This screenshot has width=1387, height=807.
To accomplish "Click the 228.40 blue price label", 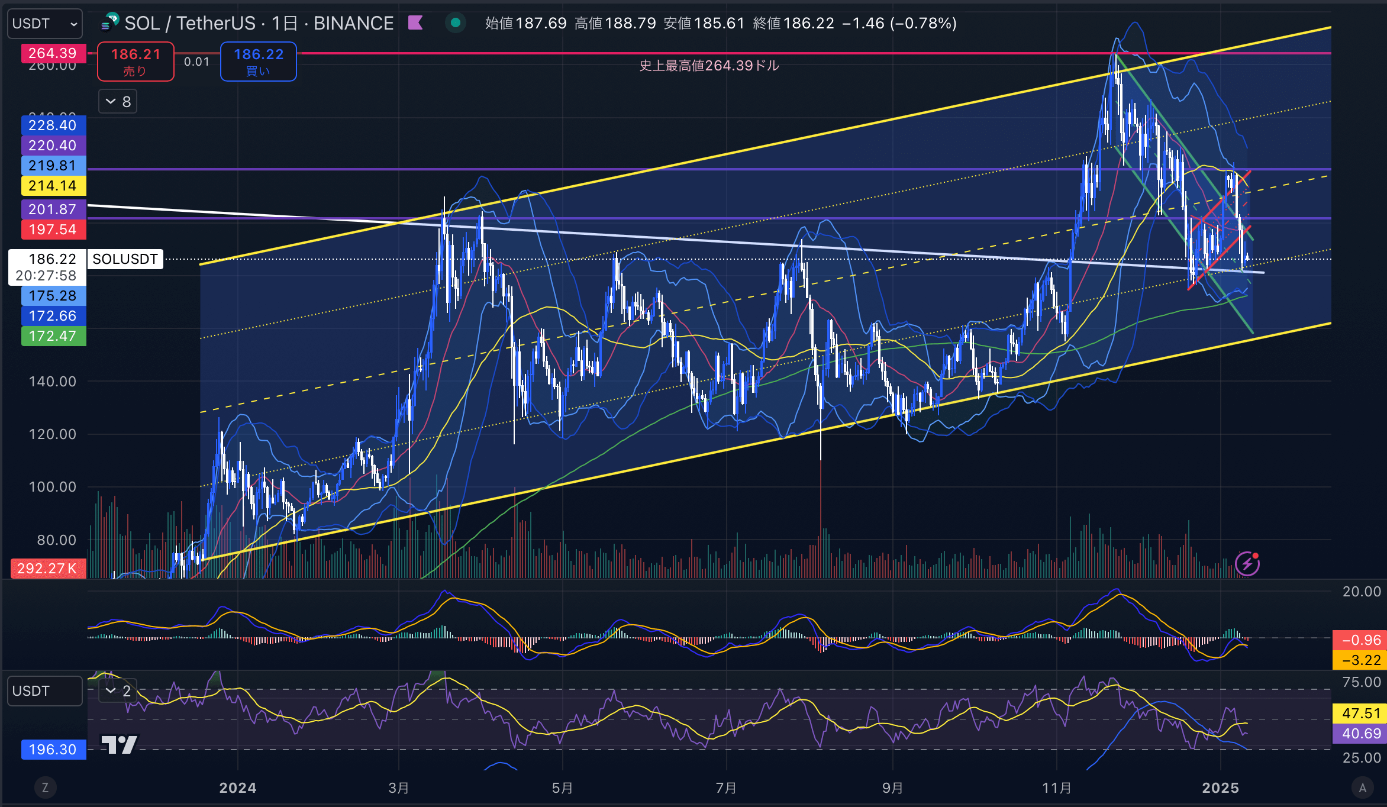I will coord(53,125).
